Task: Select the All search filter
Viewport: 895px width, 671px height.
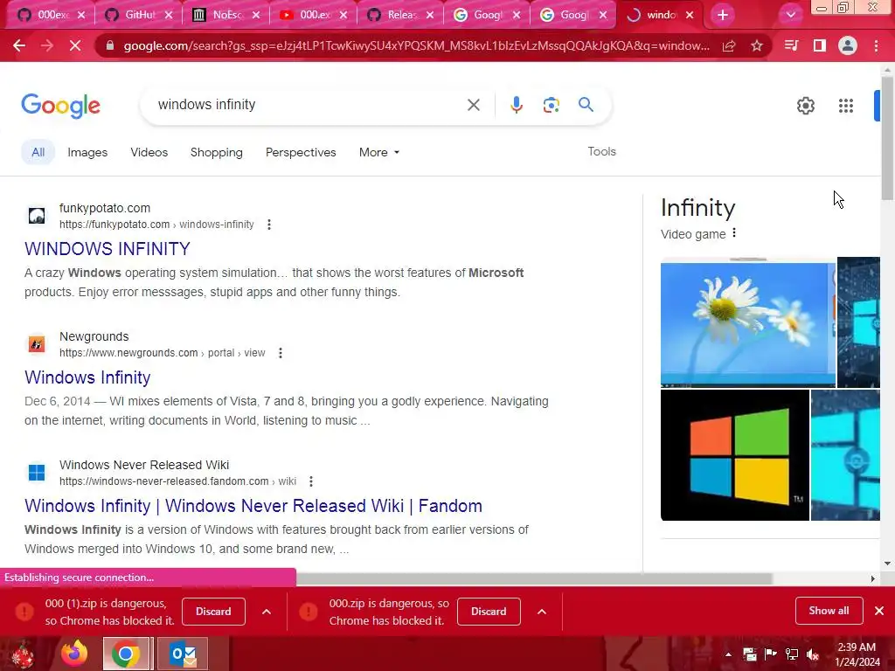Action: (x=38, y=152)
